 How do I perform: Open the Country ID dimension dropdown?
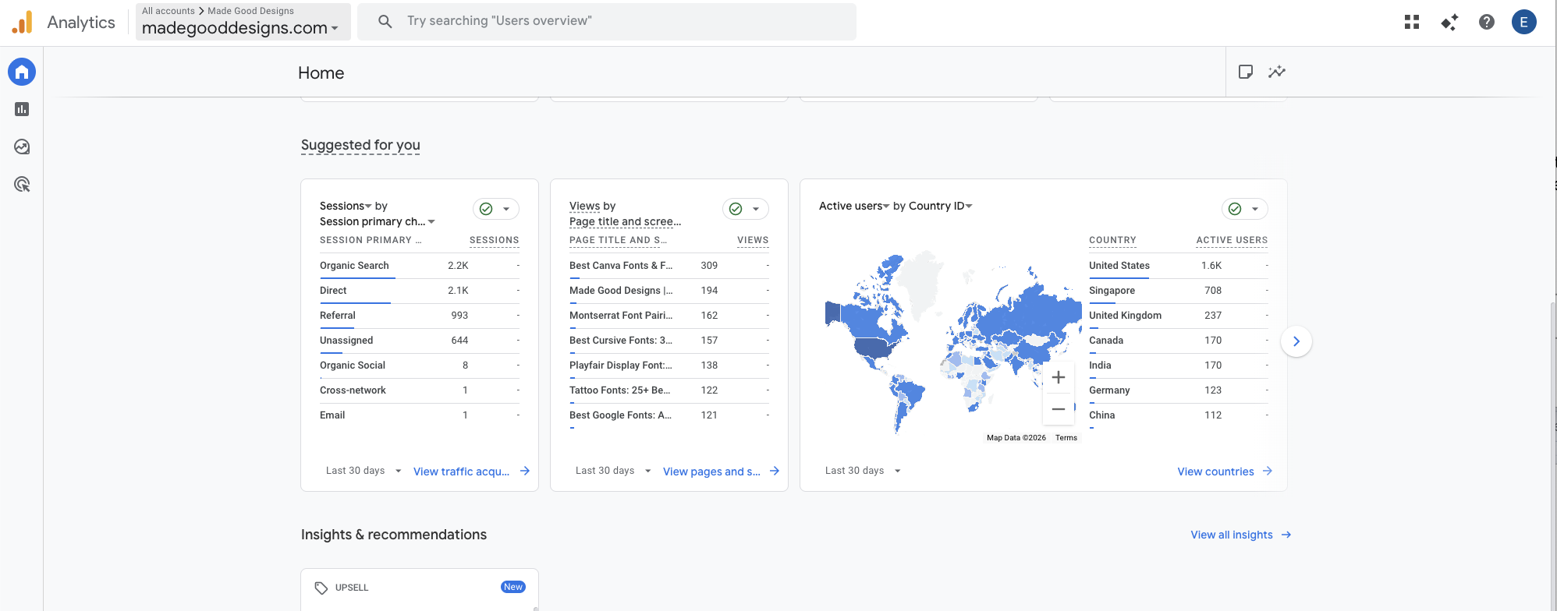click(941, 206)
